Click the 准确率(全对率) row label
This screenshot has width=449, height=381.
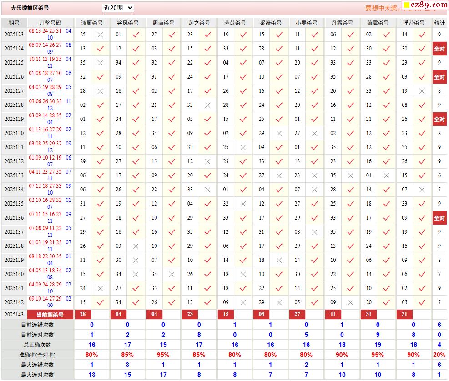tap(37, 355)
